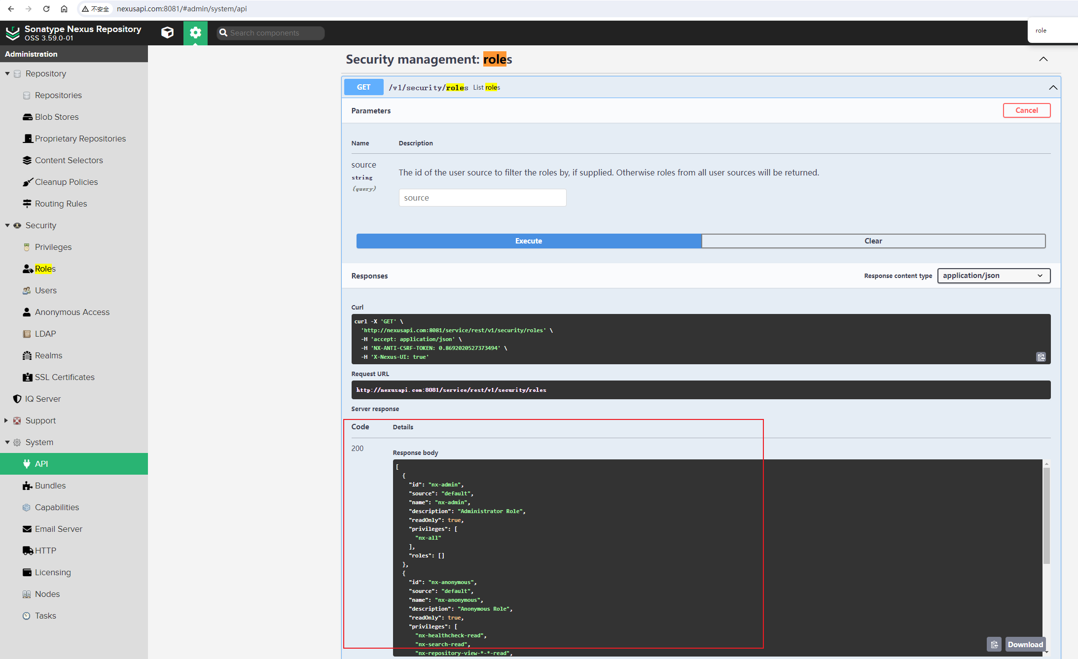Select API under System

(74, 464)
